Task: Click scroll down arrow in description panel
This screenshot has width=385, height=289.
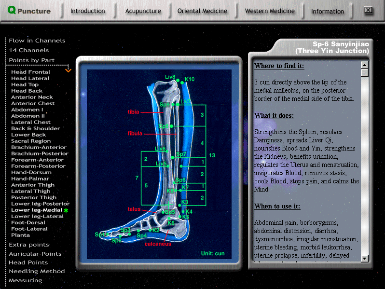Action: 364,259
